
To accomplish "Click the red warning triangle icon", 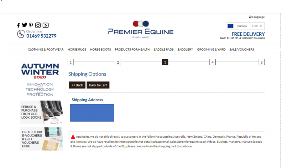I will (73, 137).
